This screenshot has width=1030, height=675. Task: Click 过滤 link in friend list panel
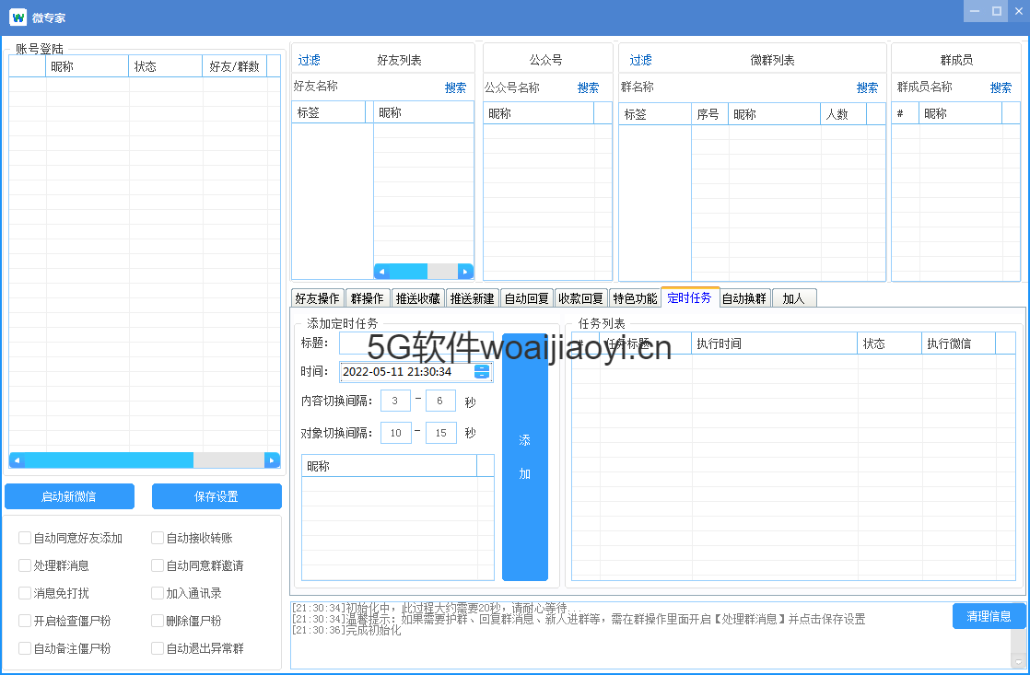[310, 60]
